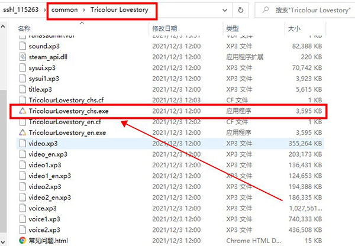Click the video.xp3 file icon
This screenshot has width=355, height=246.
click(22, 144)
